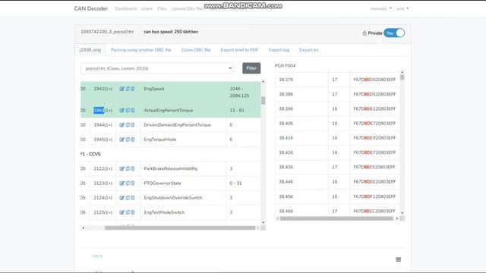
Task: Click the signal table vertical scrollbar thumb
Action: (x=264, y=101)
